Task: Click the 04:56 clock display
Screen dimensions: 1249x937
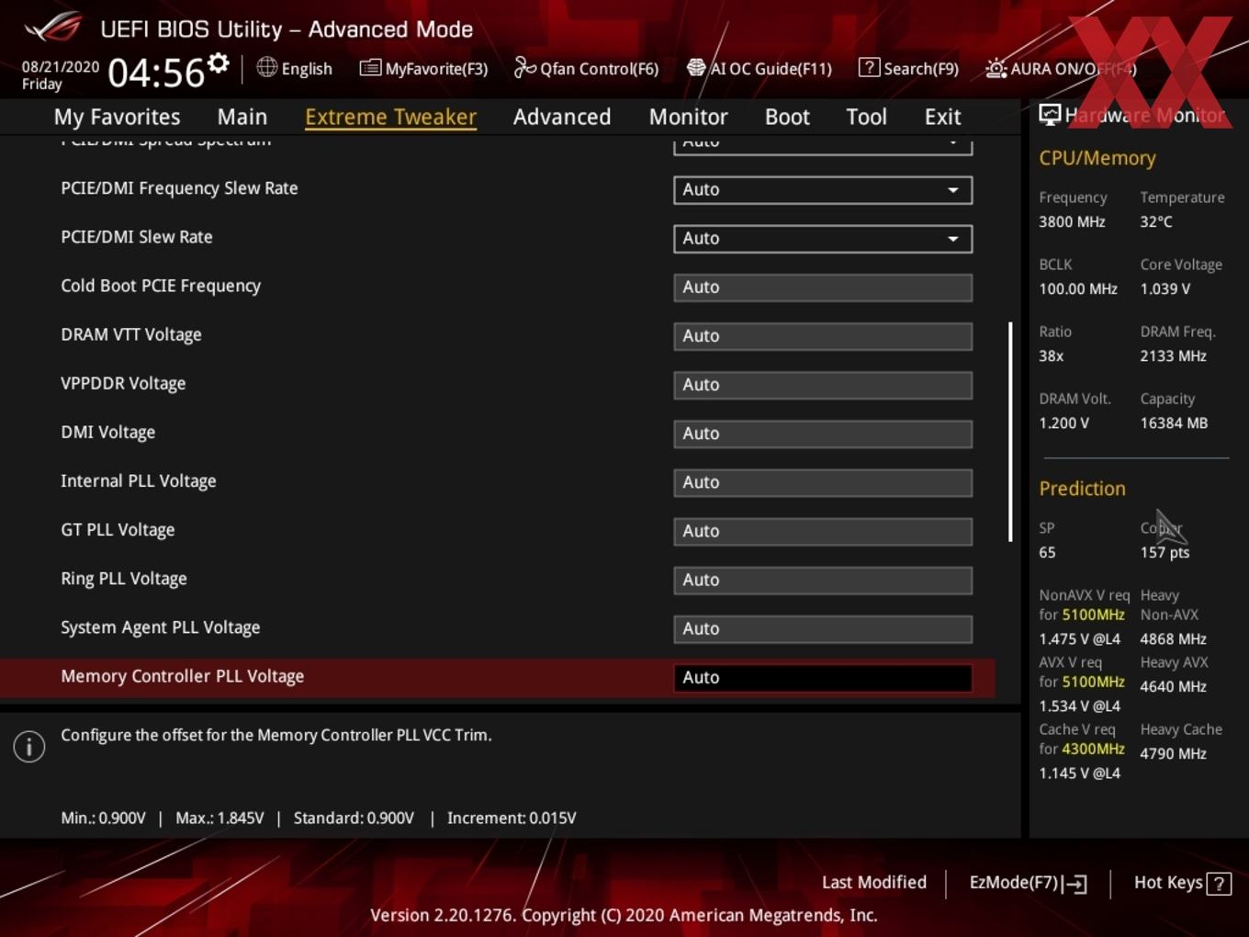Action: [x=156, y=73]
